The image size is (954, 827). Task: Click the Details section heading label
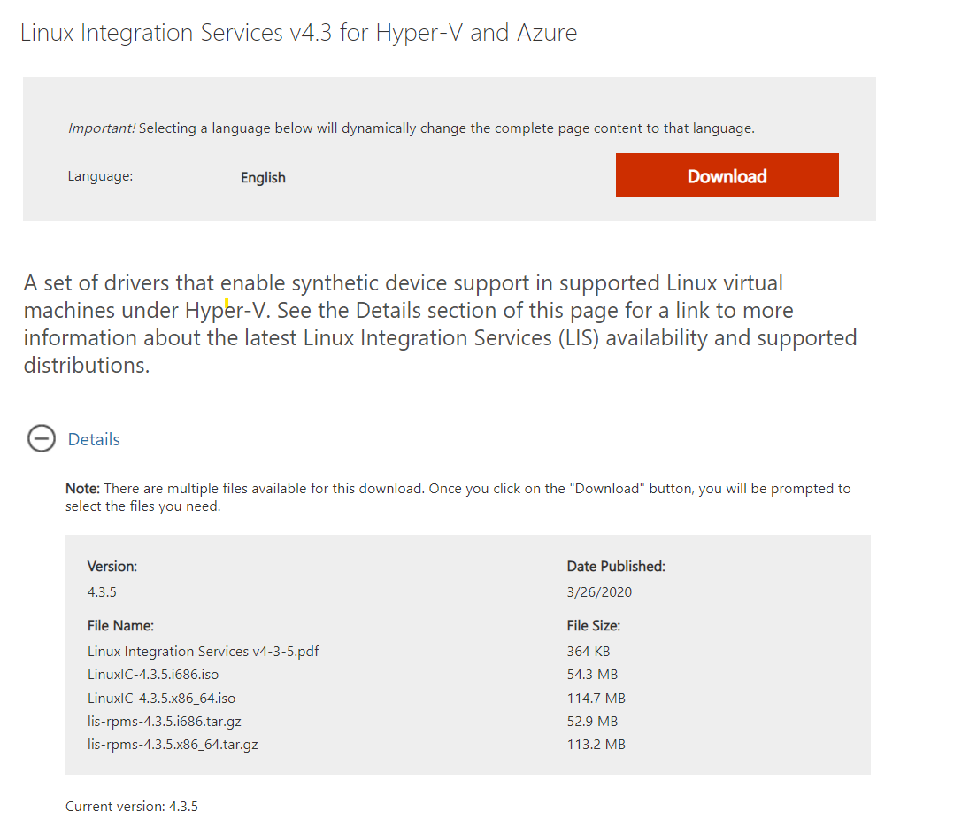pos(94,439)
